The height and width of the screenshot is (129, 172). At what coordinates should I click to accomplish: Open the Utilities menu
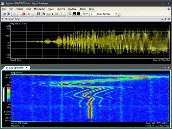82,9
